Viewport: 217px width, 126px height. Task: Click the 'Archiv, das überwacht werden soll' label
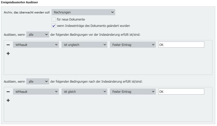tap(27, 12)
